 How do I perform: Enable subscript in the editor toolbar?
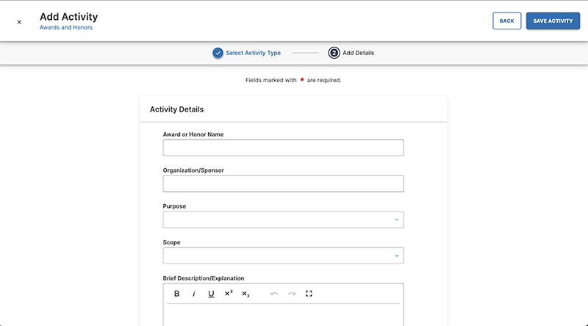point(245,294)
